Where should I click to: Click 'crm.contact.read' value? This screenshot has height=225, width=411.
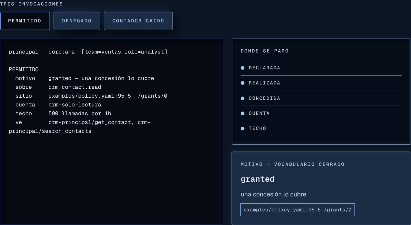pos(75,87)
